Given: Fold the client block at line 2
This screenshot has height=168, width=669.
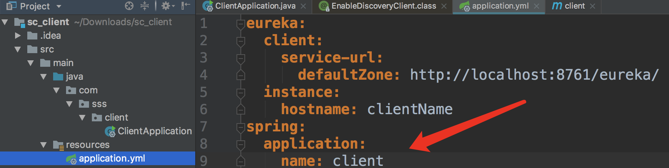Looking at the screenshot, I should [x=240, y=41].
